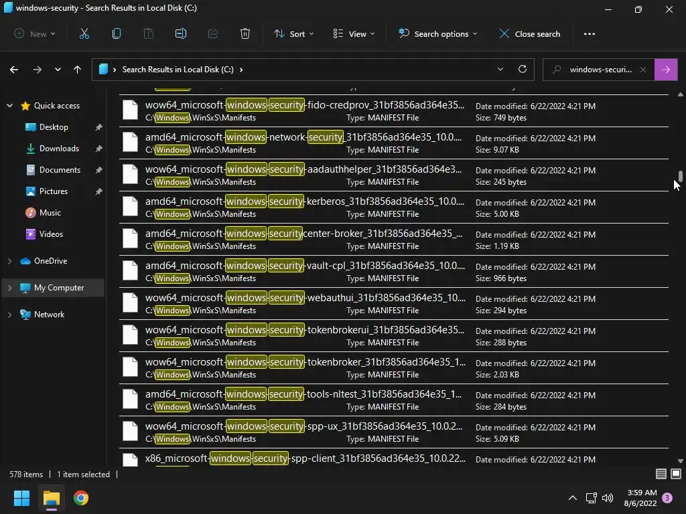Open the New dropdown menu
Image resolution: width=686 pixels, height=514 pixels.
click(35, 33)
